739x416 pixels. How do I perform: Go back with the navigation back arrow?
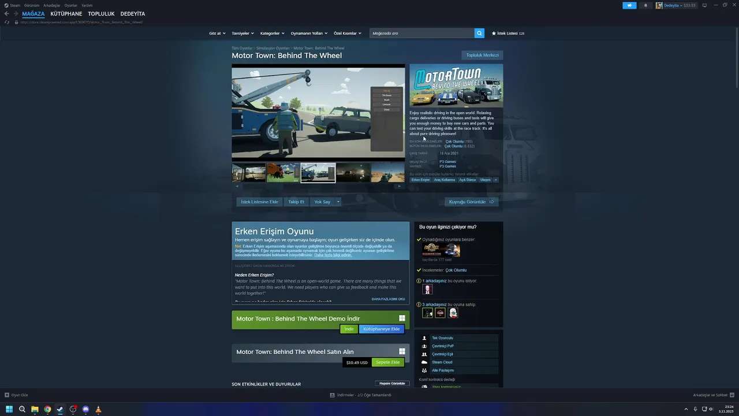(x=6, y=14)
